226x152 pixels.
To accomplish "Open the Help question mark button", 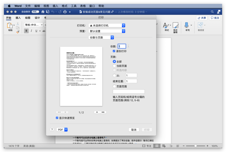I will (x=52, y=130).
